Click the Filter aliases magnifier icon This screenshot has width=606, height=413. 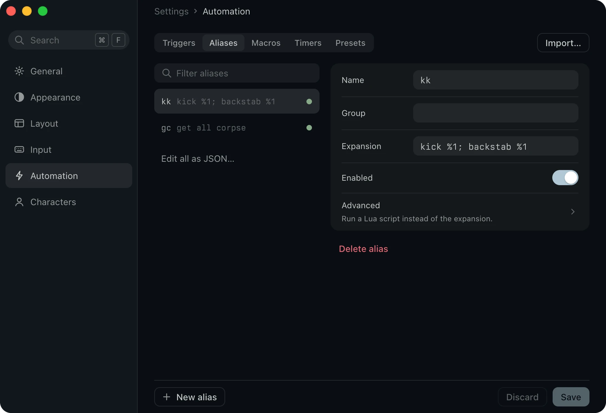[x=167, y=73]
